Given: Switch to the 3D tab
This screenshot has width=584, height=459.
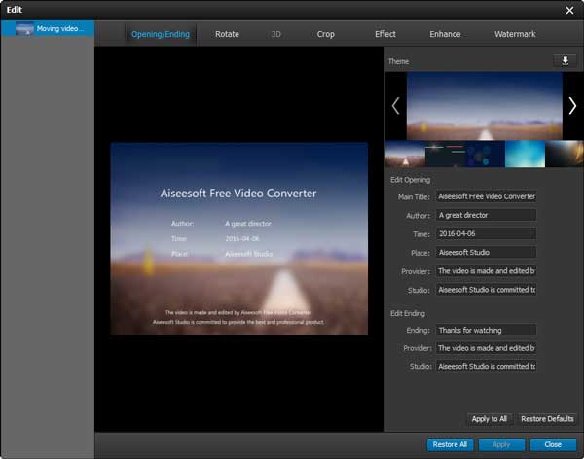Looking at the screenshot, I should pyautogui.click(x=276, y=34).
